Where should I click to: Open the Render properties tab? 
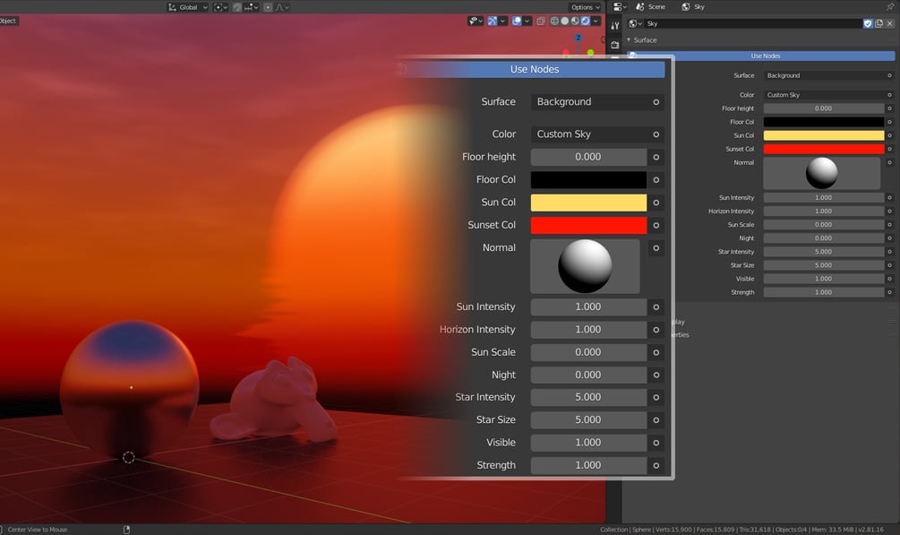click(x=614, y=45)
